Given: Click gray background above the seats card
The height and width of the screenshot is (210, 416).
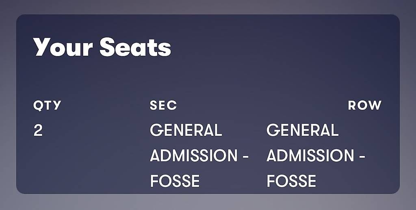Looking at the screenshot, I should (x=208, y=6).
